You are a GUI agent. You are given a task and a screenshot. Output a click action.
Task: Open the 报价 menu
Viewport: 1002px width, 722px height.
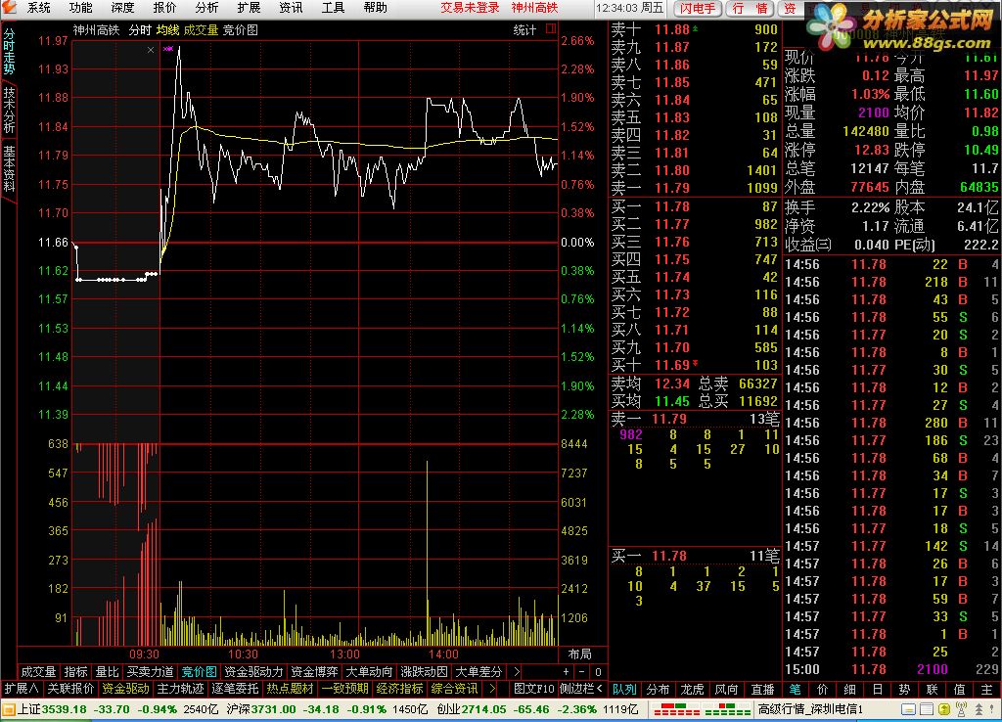pyautogui.click(x=164, y=8)
